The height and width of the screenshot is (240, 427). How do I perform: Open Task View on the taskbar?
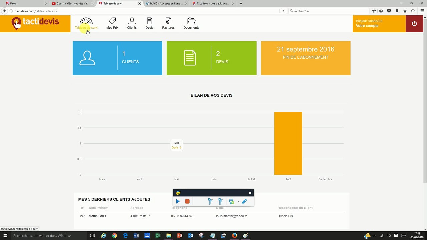(92, 236)
